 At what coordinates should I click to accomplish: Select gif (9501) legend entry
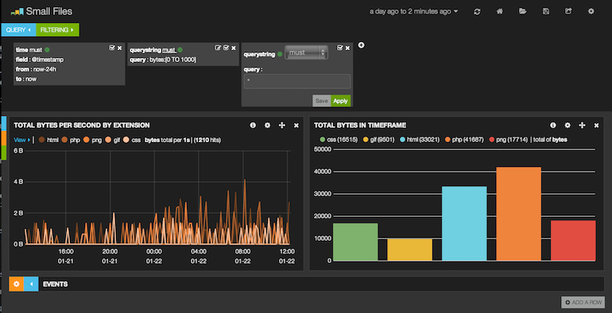click(378, 140)
